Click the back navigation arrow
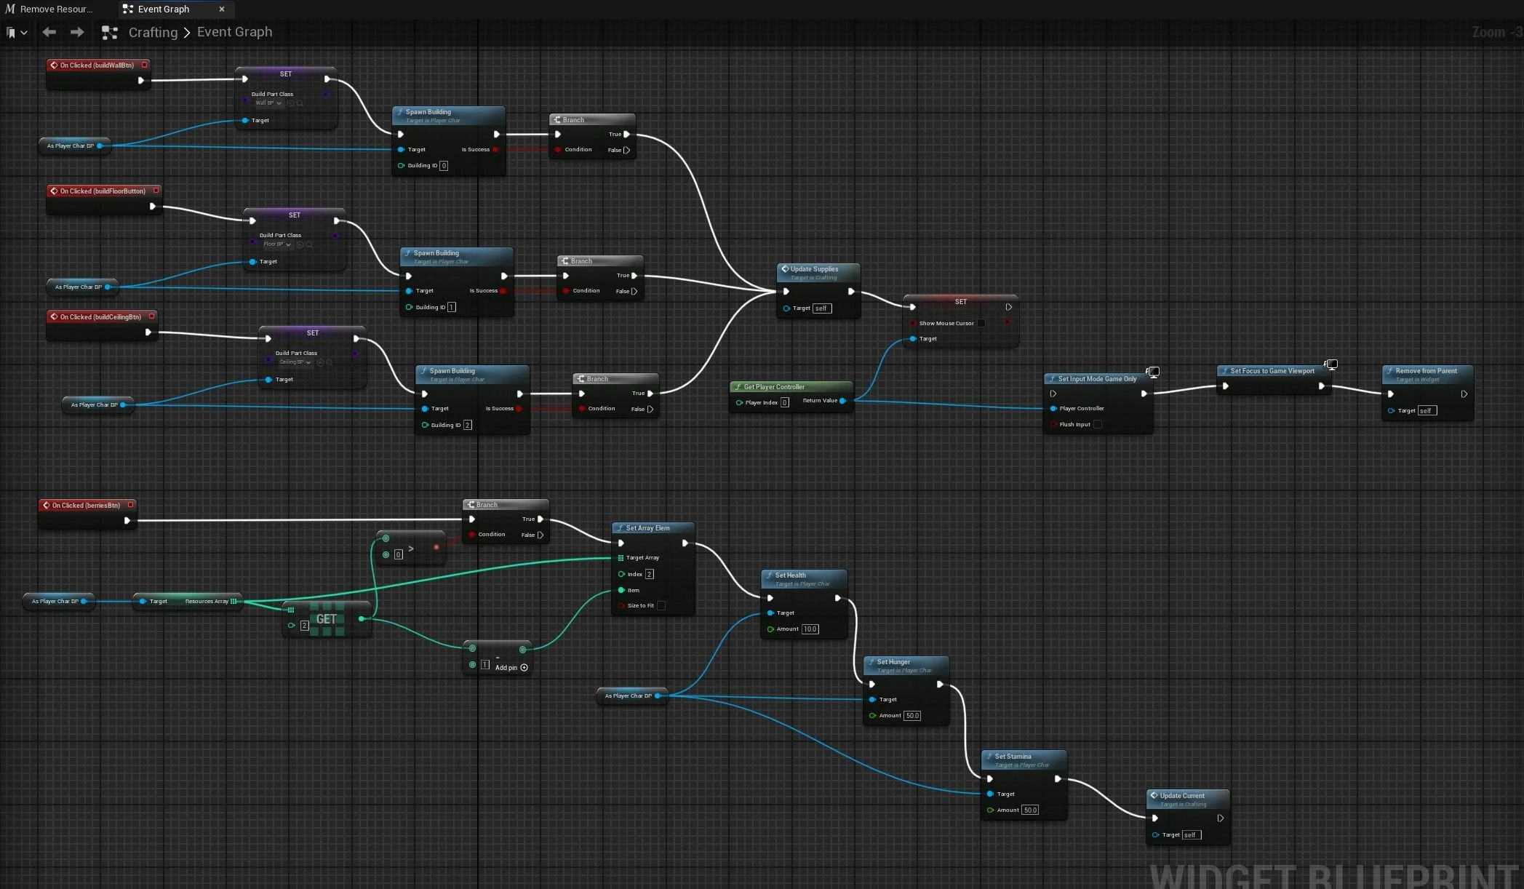This screenshot has height=889, width=1524. click(x=49, y=32)
